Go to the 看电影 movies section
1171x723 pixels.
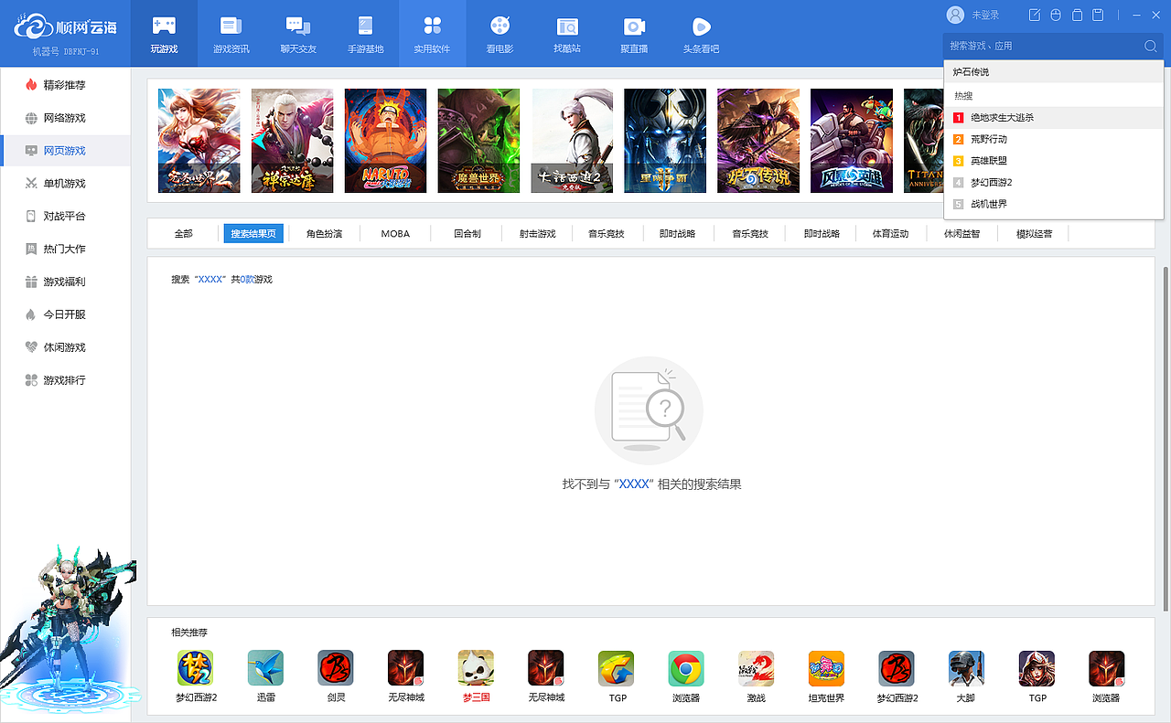[x=500, y=34]
